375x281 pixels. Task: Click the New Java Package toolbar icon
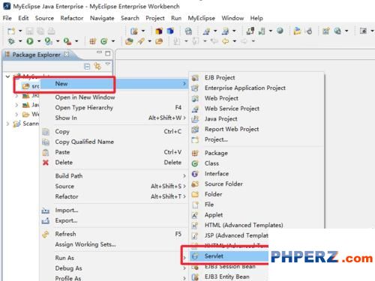click(x=93, y=41)
